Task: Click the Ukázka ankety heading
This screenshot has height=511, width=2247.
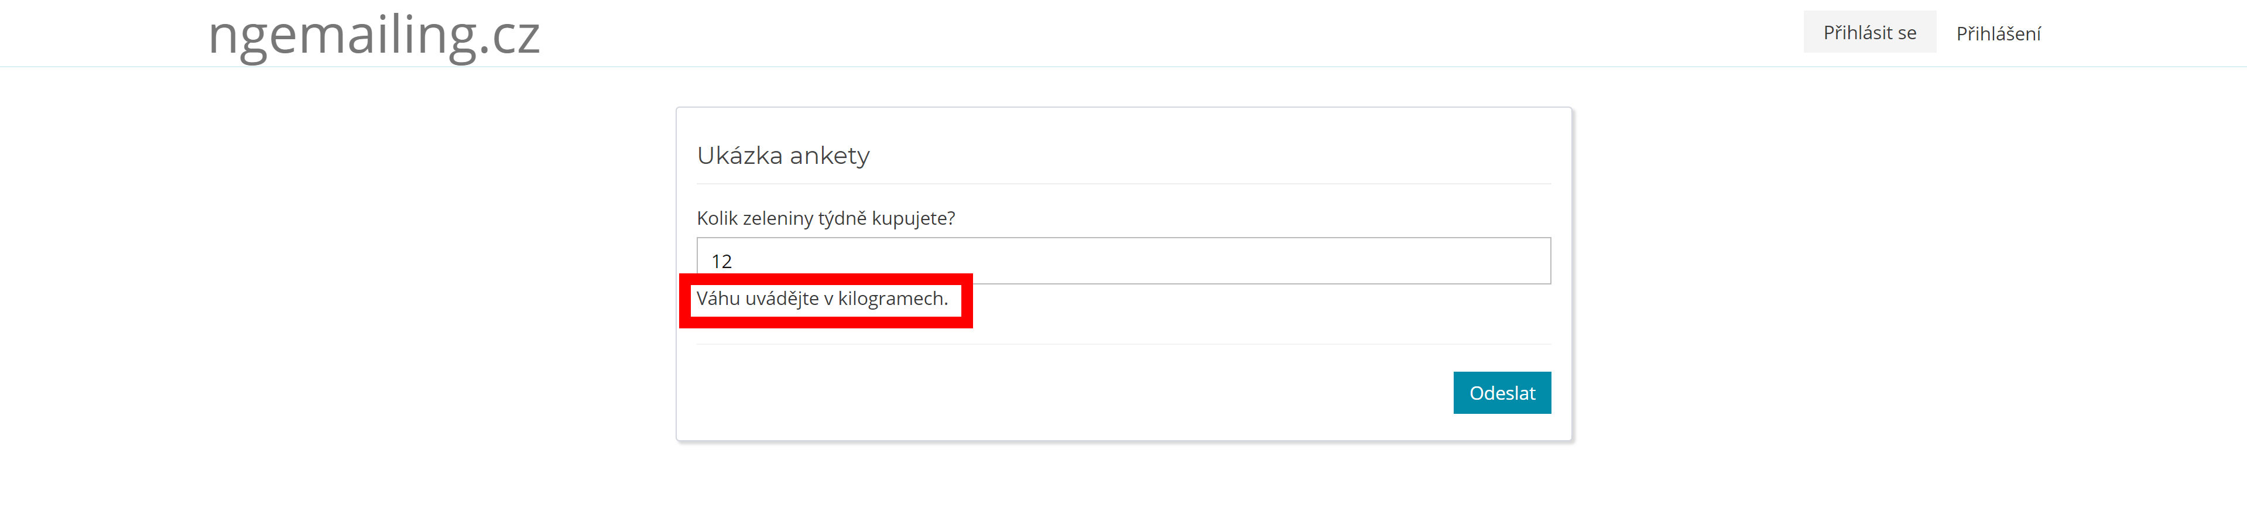Action: click(782, 155)
